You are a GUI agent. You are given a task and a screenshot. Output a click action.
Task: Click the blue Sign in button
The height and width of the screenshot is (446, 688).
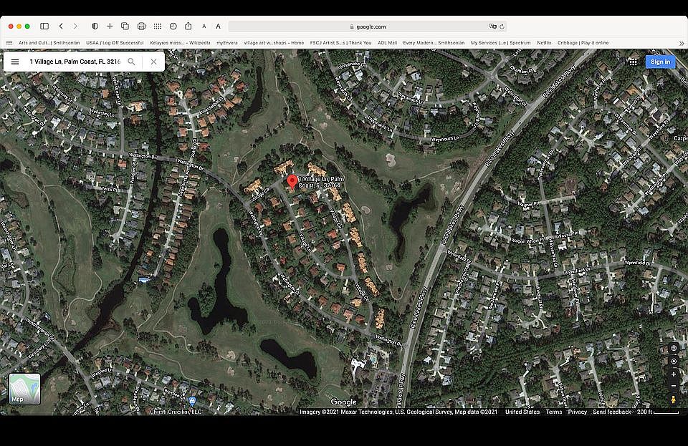pyautogui.click(x=660, y=62)
